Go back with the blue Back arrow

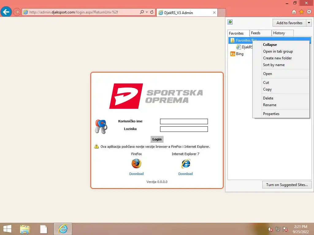pyautogui.click(x=6, y=12)
